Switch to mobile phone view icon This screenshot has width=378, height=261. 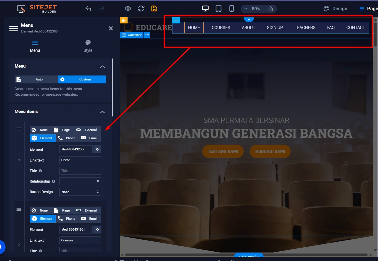point(232,8)
